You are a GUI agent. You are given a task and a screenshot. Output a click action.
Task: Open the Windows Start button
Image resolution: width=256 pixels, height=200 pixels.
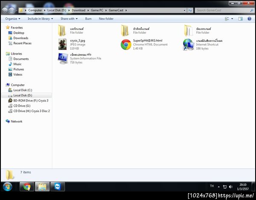coord(7,187)
